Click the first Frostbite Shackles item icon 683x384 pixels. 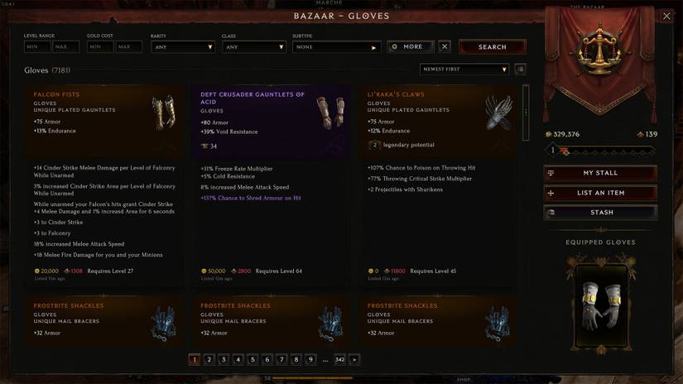[x=164, y=323]
